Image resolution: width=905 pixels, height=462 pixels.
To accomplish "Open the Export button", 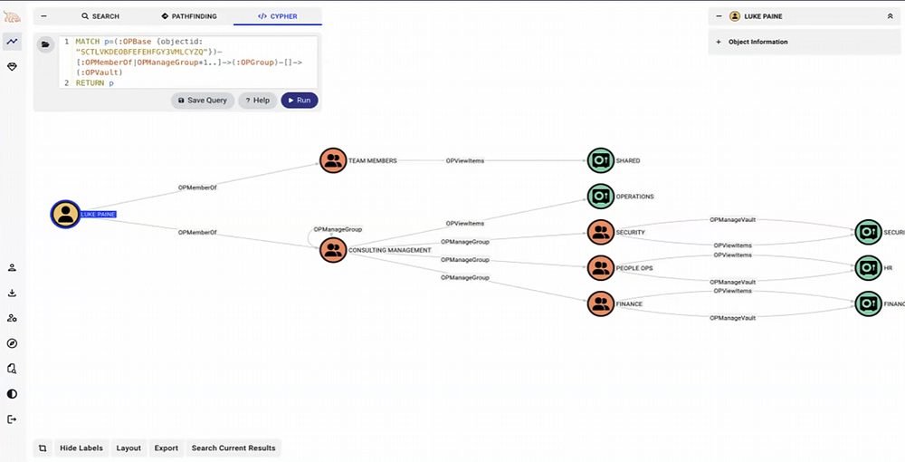I will pos(167,448).
